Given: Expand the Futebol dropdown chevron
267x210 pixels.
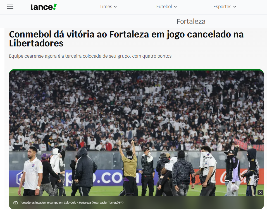Looking at the screenshot, I should click(x=176, y=7).
